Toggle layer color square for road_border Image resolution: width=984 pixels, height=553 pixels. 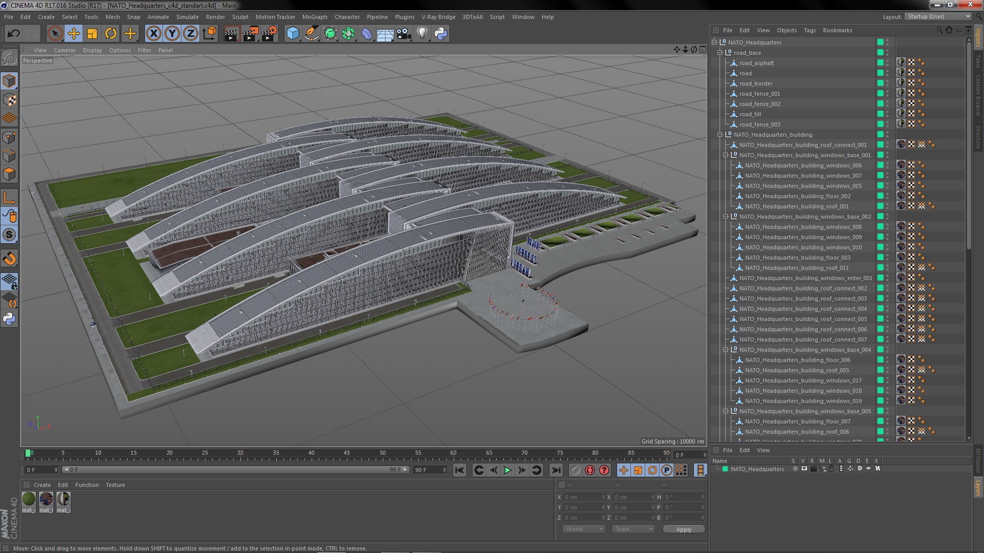click(880, 83)
